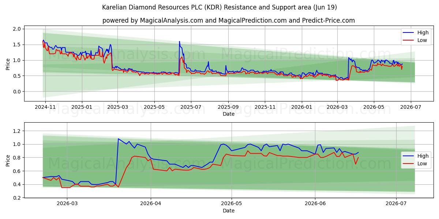Click the '2025-03' date tick label
Image resolution: width=439 pixels, height=219 pixels.
(x=117, y=108)
